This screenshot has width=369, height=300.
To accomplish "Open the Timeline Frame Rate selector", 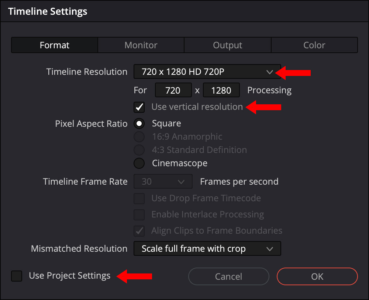I will click(162, 181).
